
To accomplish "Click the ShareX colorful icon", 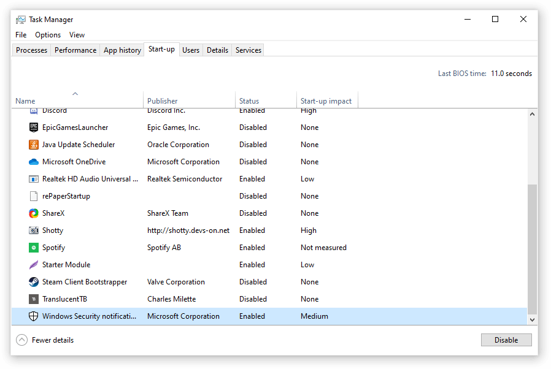I will point(33,213).
